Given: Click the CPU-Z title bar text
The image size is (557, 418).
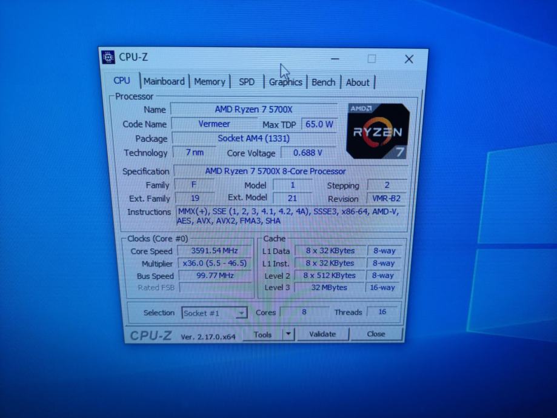Looking at the screenshot, I should 133,57.
